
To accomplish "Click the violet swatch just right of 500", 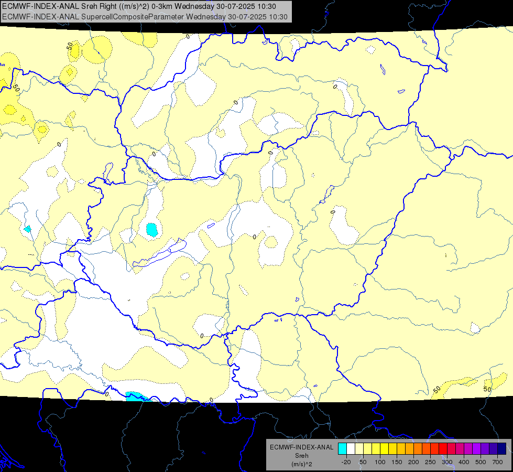I will (485, 449).
